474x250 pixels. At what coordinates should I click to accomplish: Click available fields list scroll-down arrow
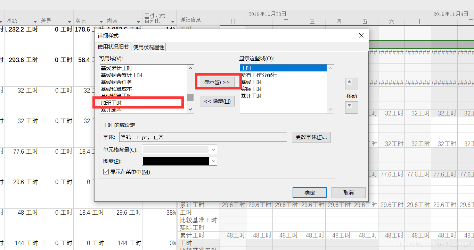pos(190,110)
